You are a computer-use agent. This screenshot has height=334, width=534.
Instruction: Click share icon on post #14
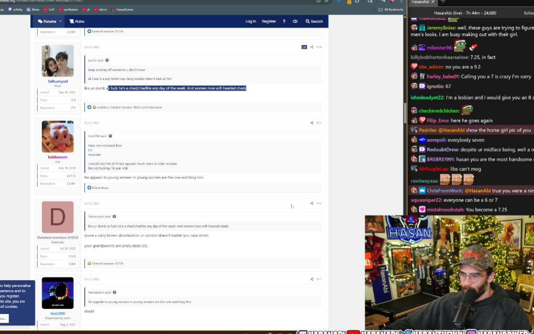click(312, 47)
